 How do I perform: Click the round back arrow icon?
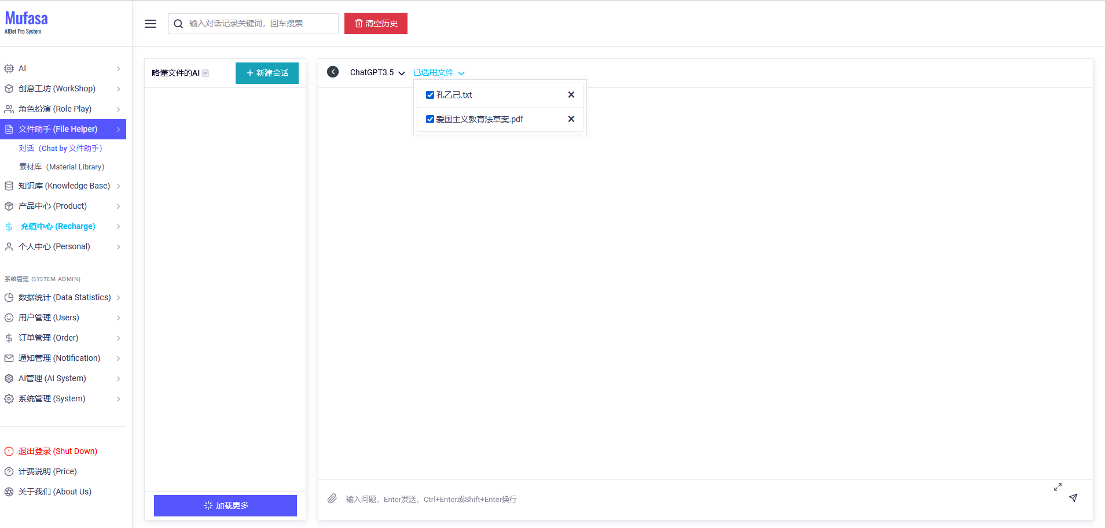(333, 72)
